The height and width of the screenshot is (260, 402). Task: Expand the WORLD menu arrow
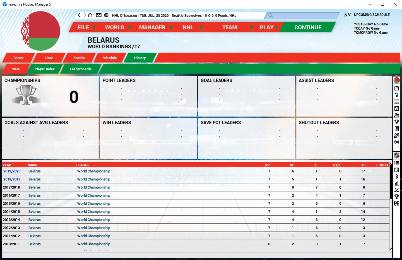129,28
